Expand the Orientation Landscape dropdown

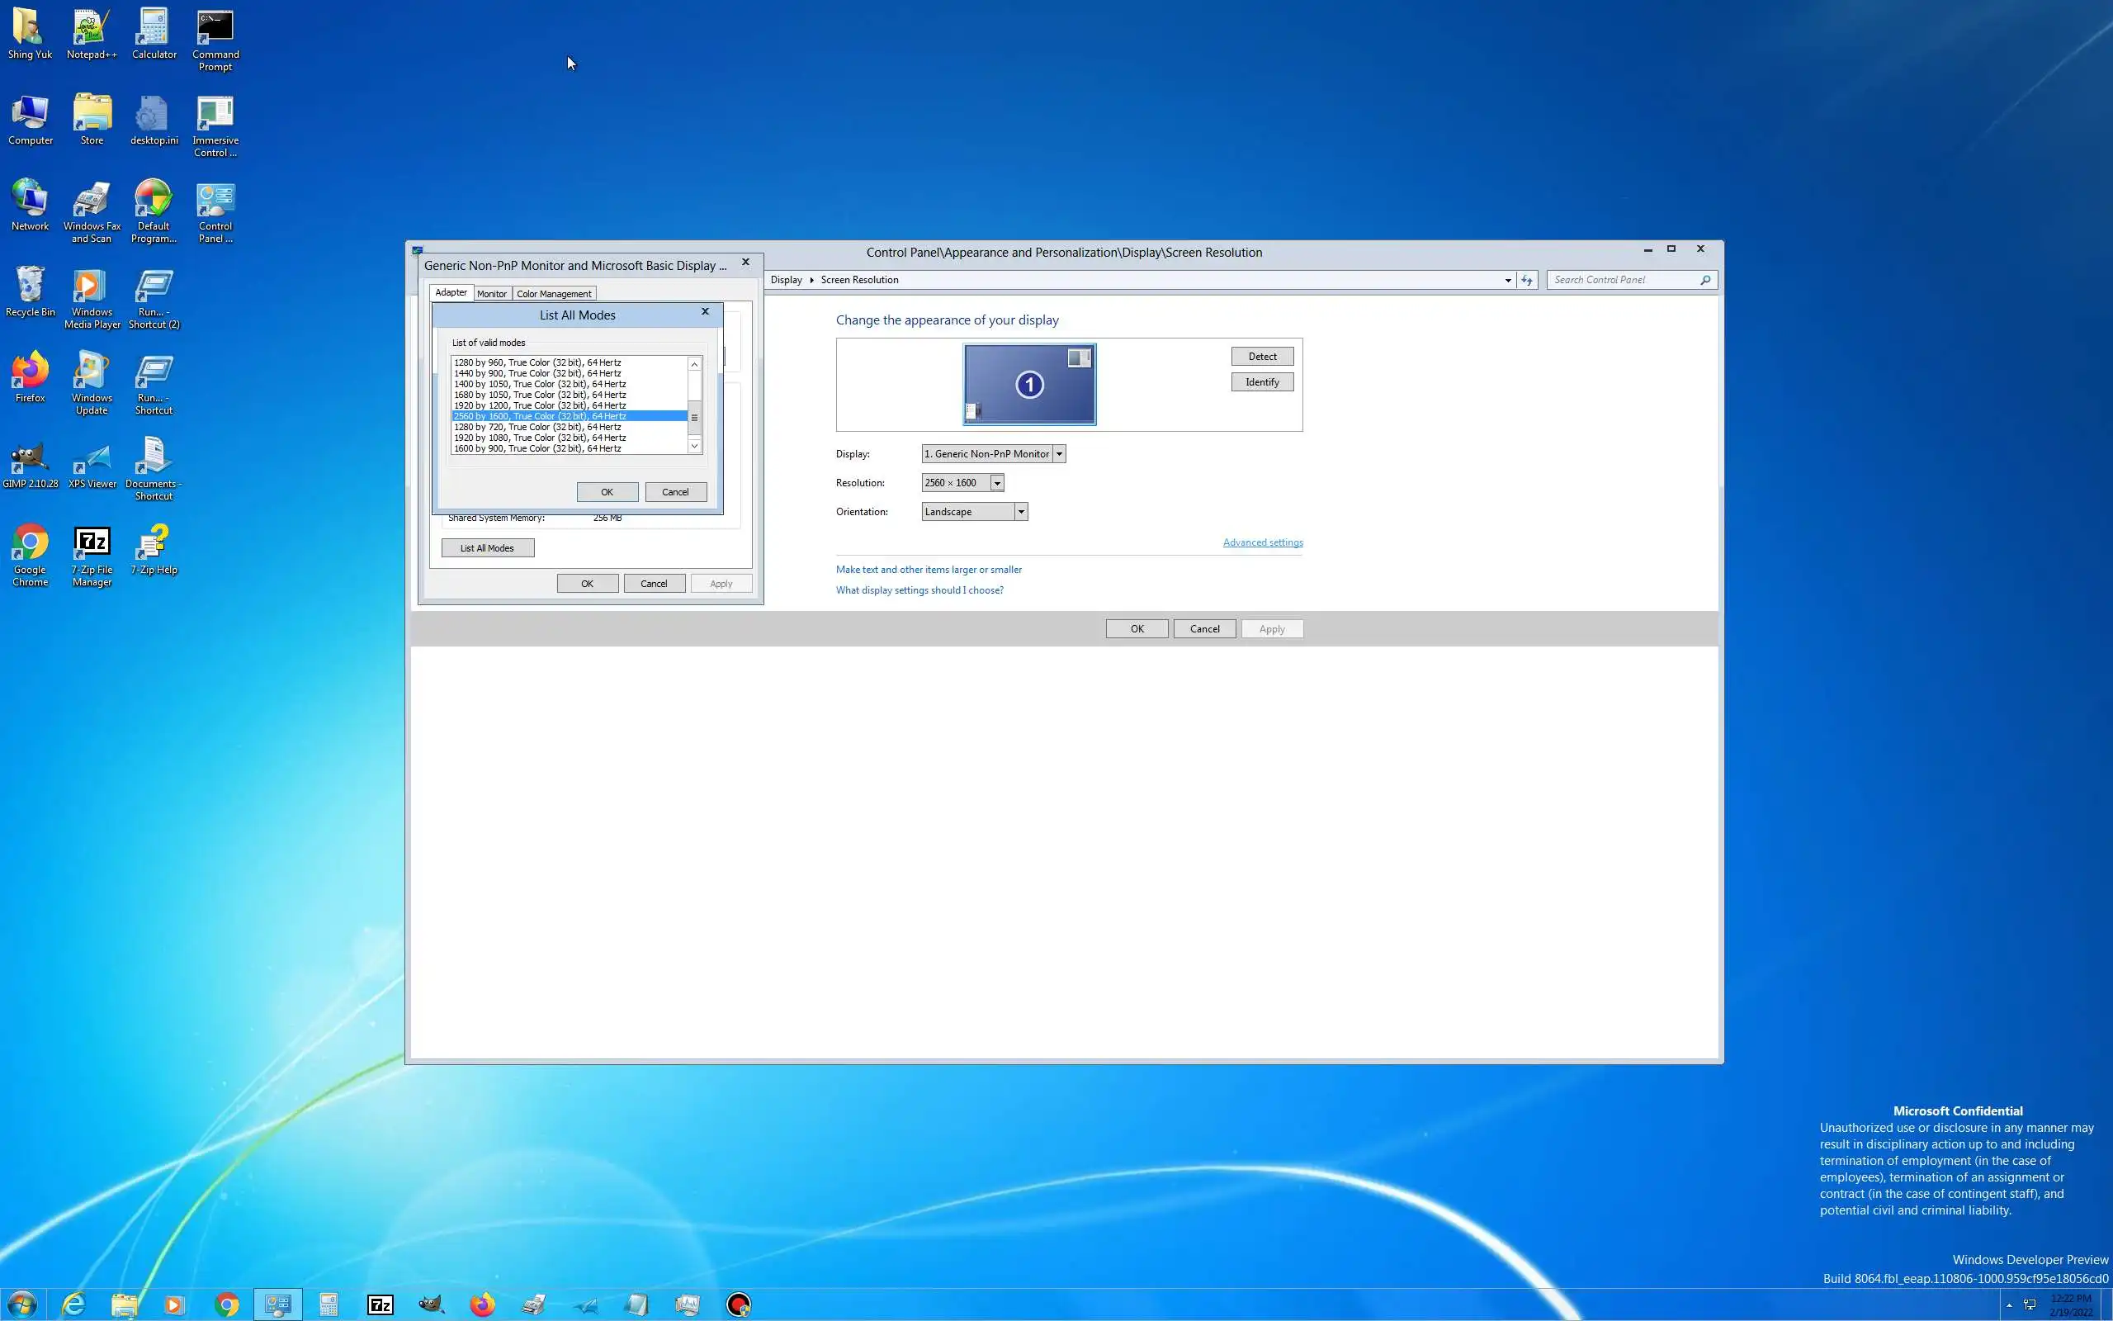tap(1020, 512)
